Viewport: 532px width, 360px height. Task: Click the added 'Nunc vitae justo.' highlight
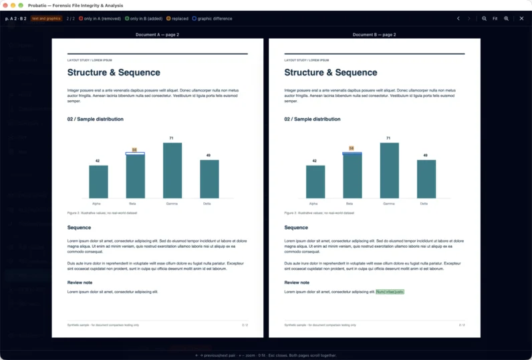(x=390, y=291)
